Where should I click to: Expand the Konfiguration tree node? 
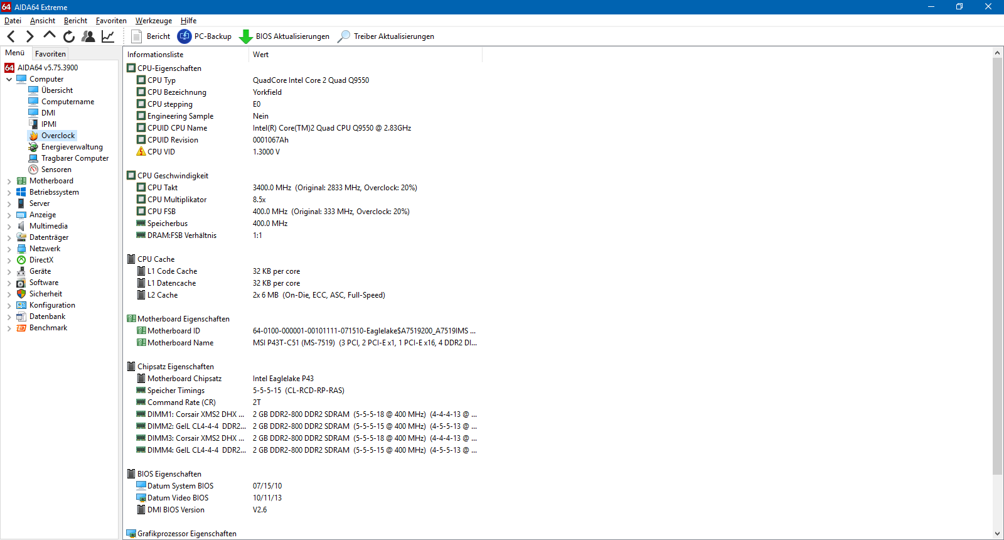(9, 305)
